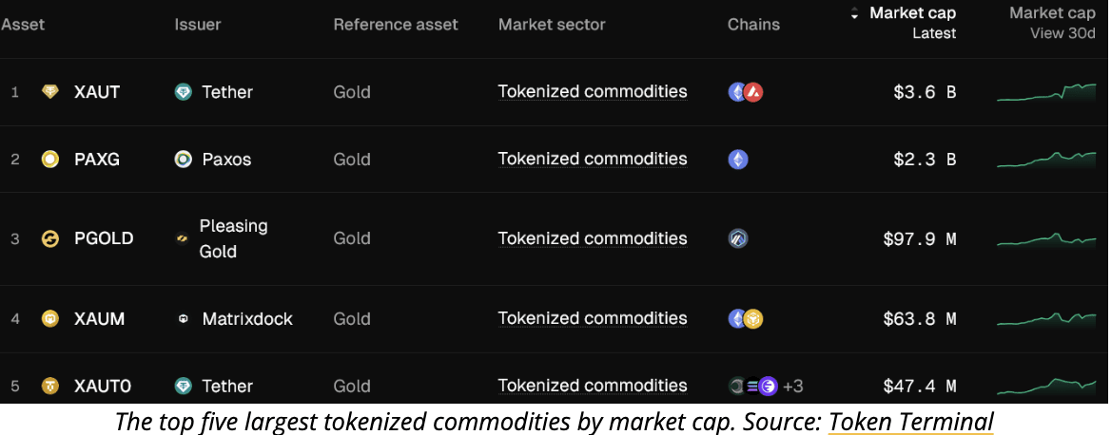The height and width of the screenshot is (435, 1111).
Task: Click the XAUT0 asset icon
Action: tap(49, 386)
